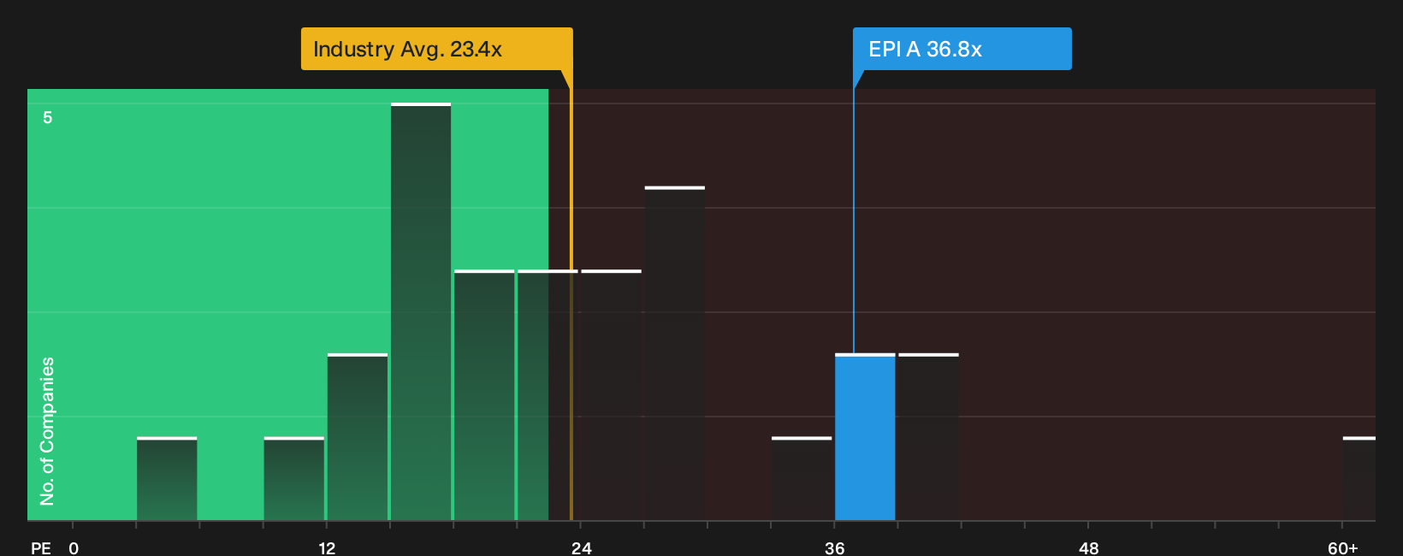Click the No. of Companies axis title

coord(47,431)
